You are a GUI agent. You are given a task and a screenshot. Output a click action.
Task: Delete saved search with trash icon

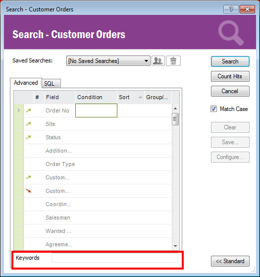tap(173, 61)
